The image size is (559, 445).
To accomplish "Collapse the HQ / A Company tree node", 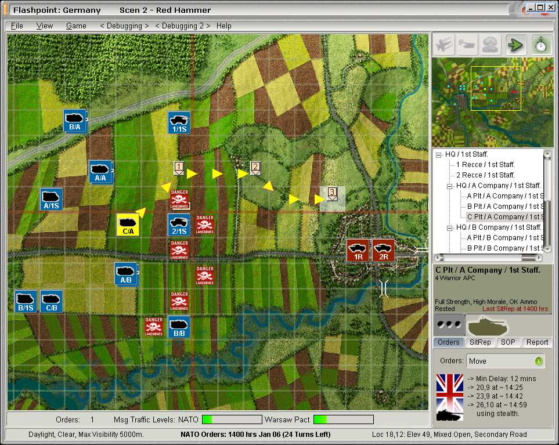I will pyautogui.click(x=450, y=186).
